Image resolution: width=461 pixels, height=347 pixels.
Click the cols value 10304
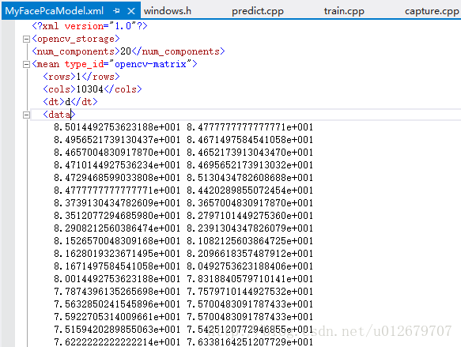click(x=89, y=89)
